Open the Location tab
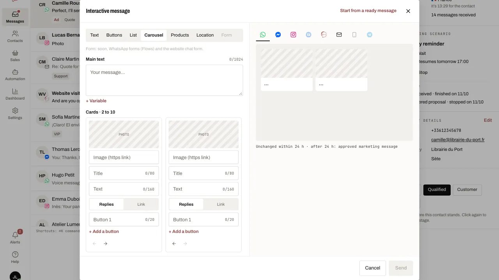 pyautogui.click(x=205, y=35)
